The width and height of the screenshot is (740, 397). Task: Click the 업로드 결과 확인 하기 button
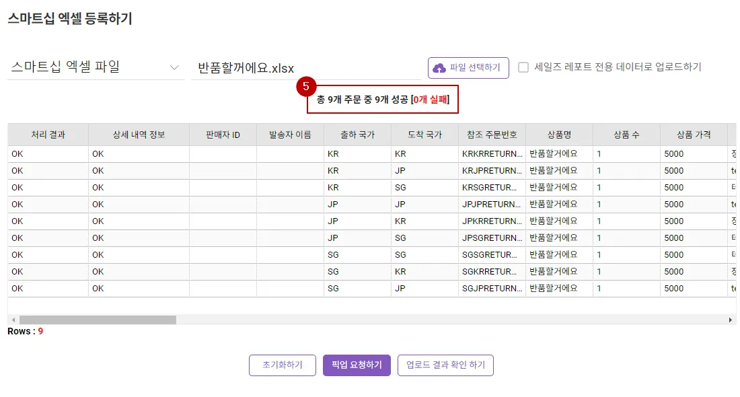(x=445, y=365)
